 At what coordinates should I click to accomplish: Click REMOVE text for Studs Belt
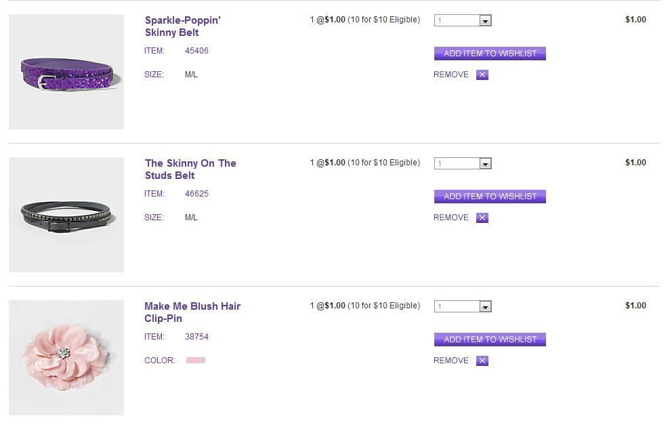[x=451, y=218]
